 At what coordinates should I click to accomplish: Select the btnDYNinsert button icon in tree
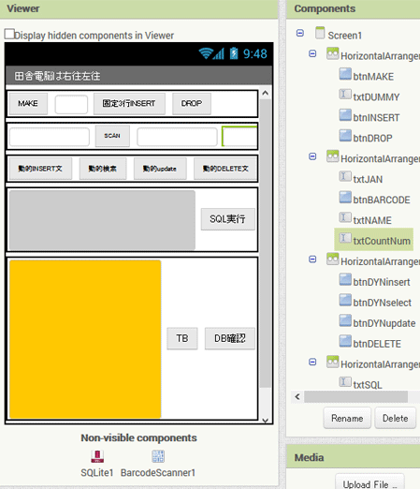(x=345, y=279)
